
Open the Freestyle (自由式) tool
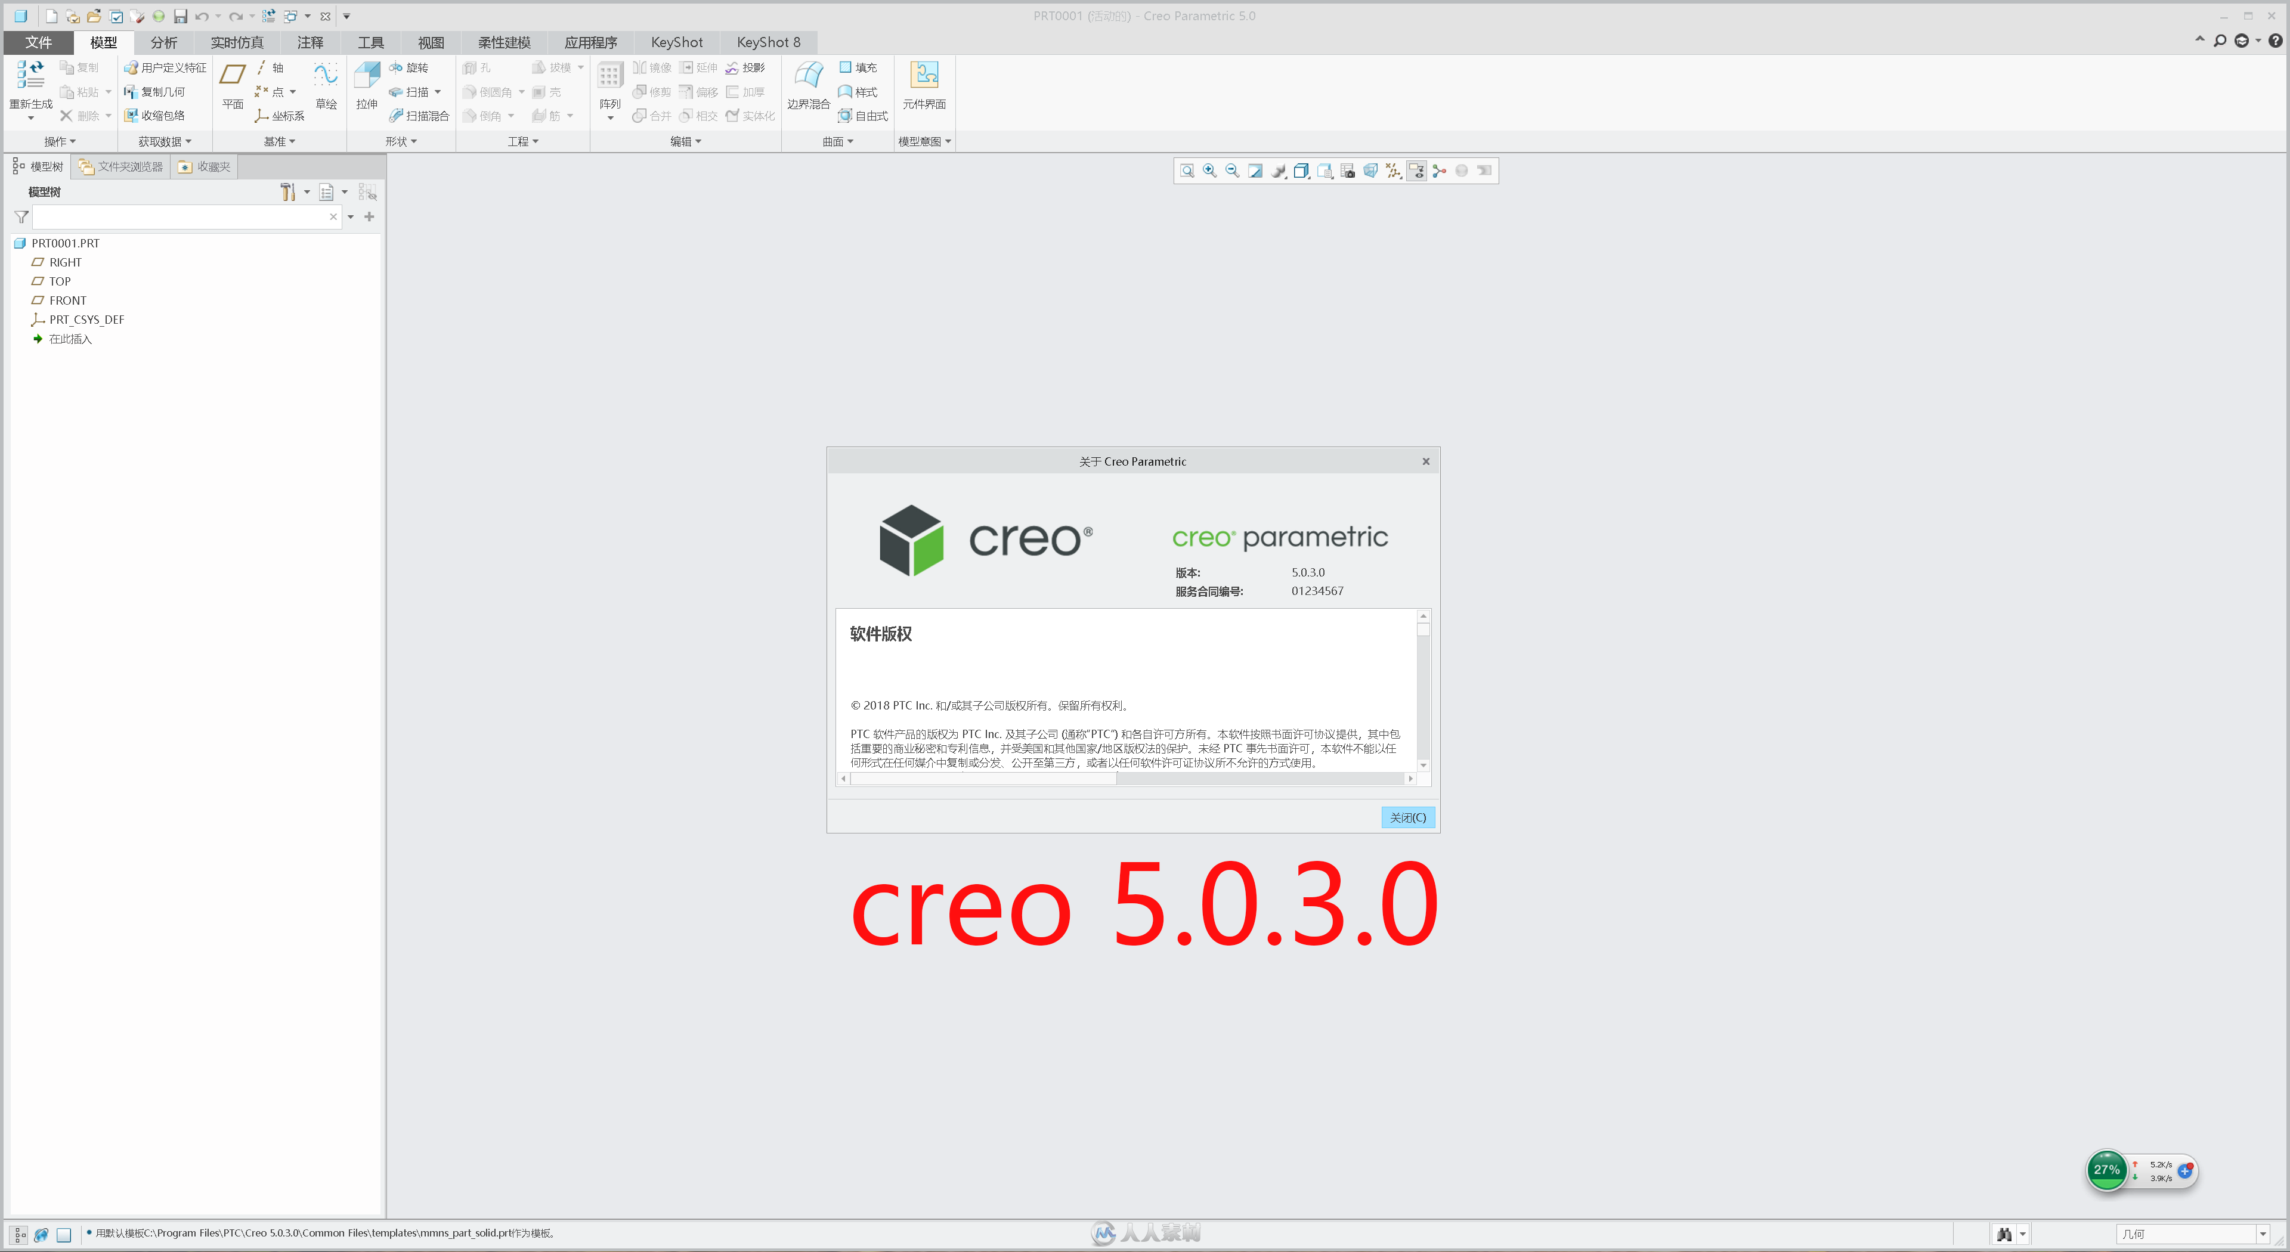[863, 116]
